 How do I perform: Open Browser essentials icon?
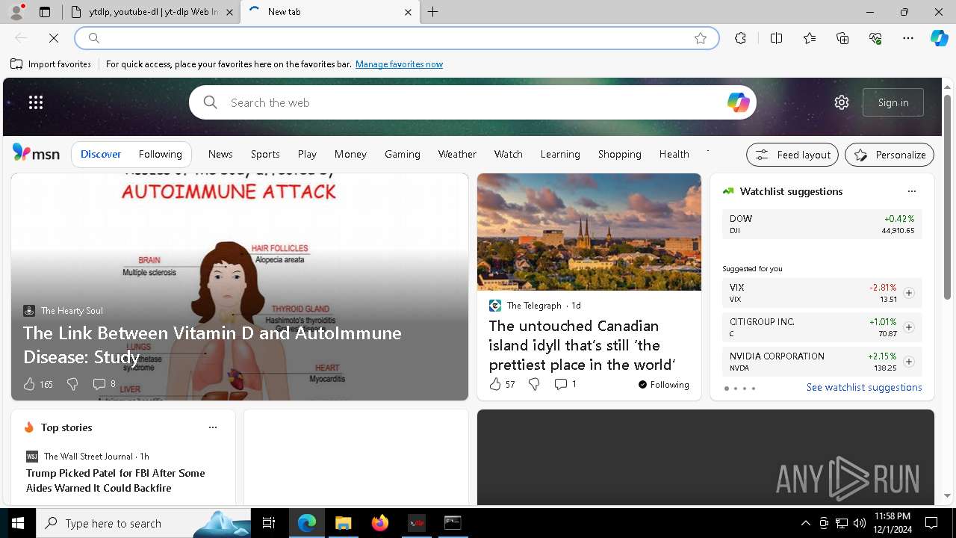point(875,38)
